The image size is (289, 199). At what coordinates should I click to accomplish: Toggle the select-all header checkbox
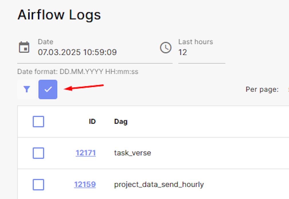point(38,121)
